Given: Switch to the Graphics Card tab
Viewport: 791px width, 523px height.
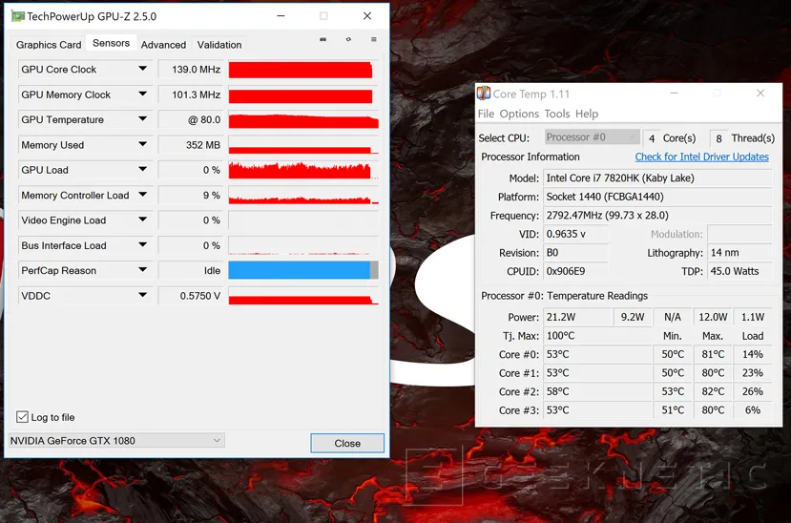Looking at the screenshot, I should 49,45.
